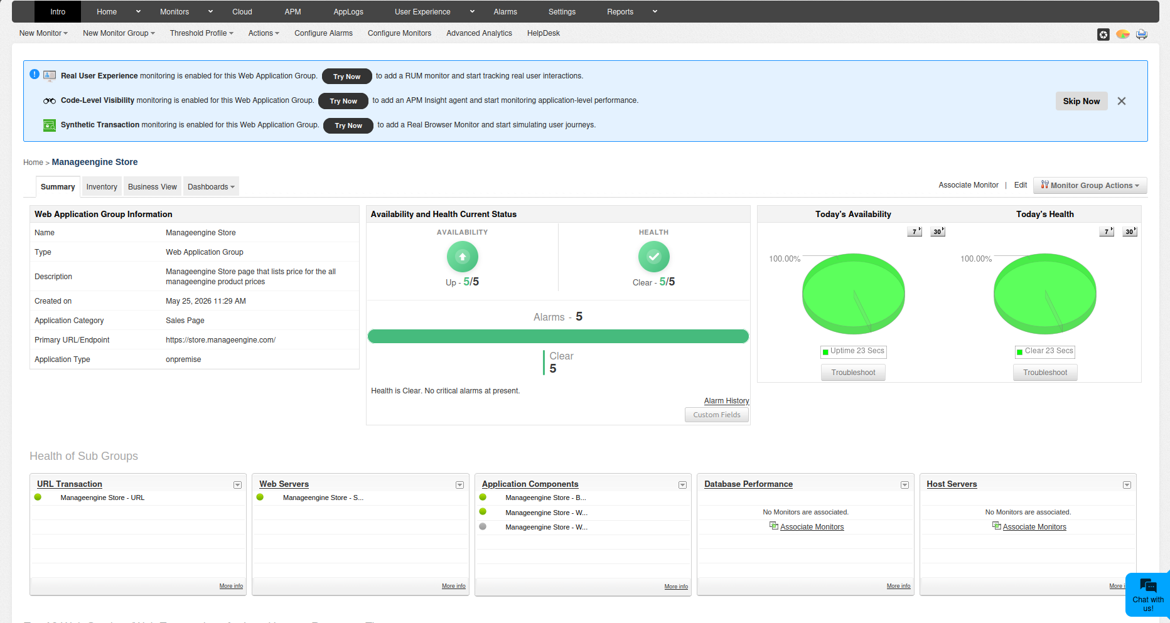Troubleshoot Today's Health

point(1045,372)
